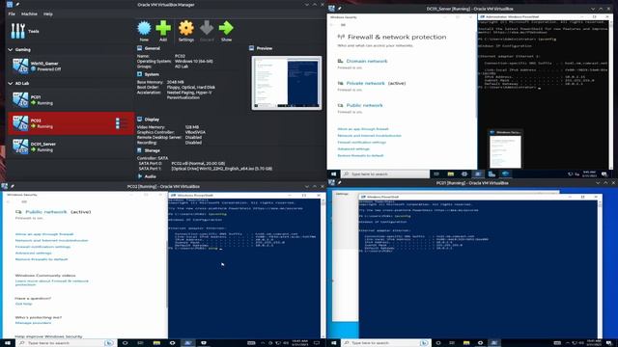Open Public network link in DC01_Server window
Image resolution: width=618 pixels, height=347 pixels.
tap(364, 105)
